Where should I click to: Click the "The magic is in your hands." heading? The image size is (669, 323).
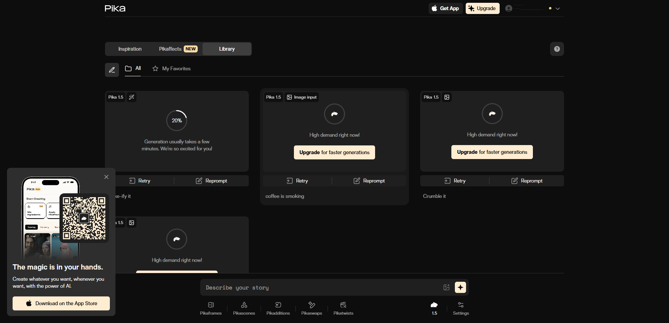point(58,267)
